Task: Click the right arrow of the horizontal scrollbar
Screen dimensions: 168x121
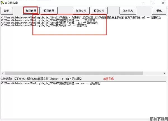Action: (x=164, y=73)
